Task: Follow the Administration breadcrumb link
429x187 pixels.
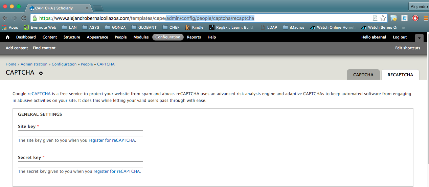Action: (x=34, y=64)
